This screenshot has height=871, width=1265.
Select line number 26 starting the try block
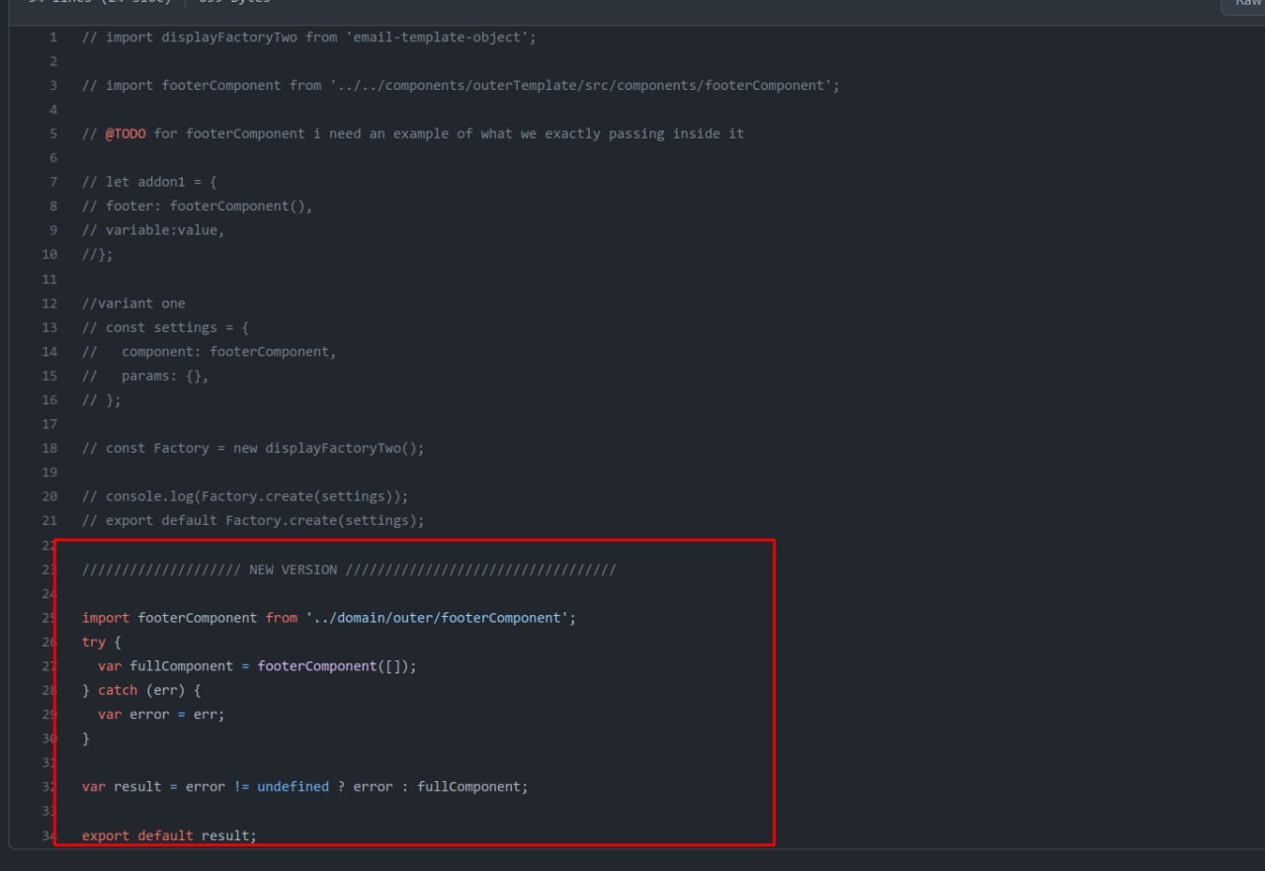(48, 641)
